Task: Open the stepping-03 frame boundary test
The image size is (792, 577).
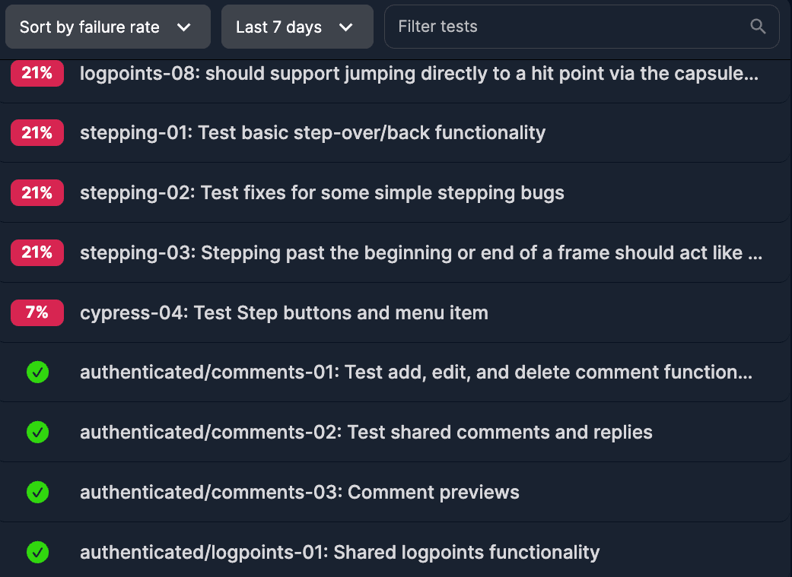Action: (421, 252)
